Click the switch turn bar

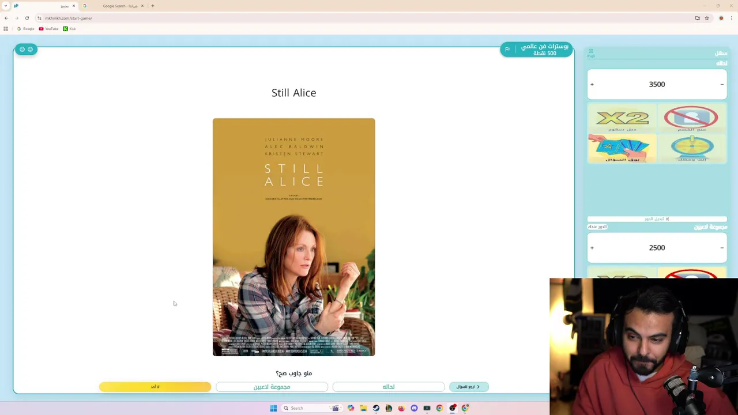[657, 219]
